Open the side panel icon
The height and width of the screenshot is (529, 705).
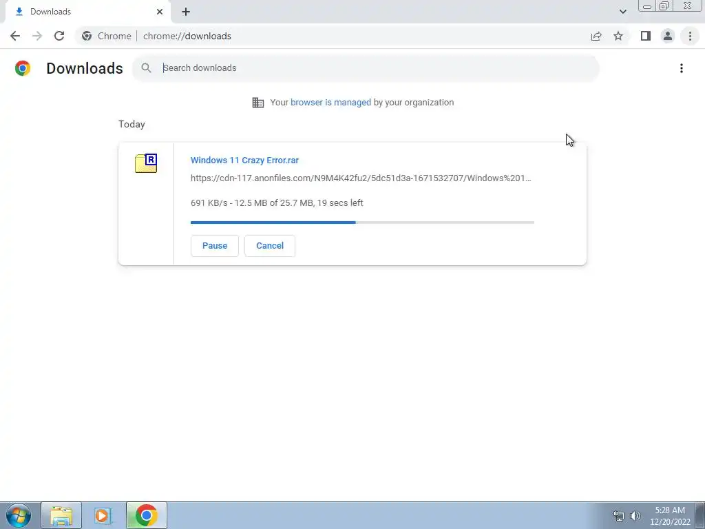tap(646, 36)
